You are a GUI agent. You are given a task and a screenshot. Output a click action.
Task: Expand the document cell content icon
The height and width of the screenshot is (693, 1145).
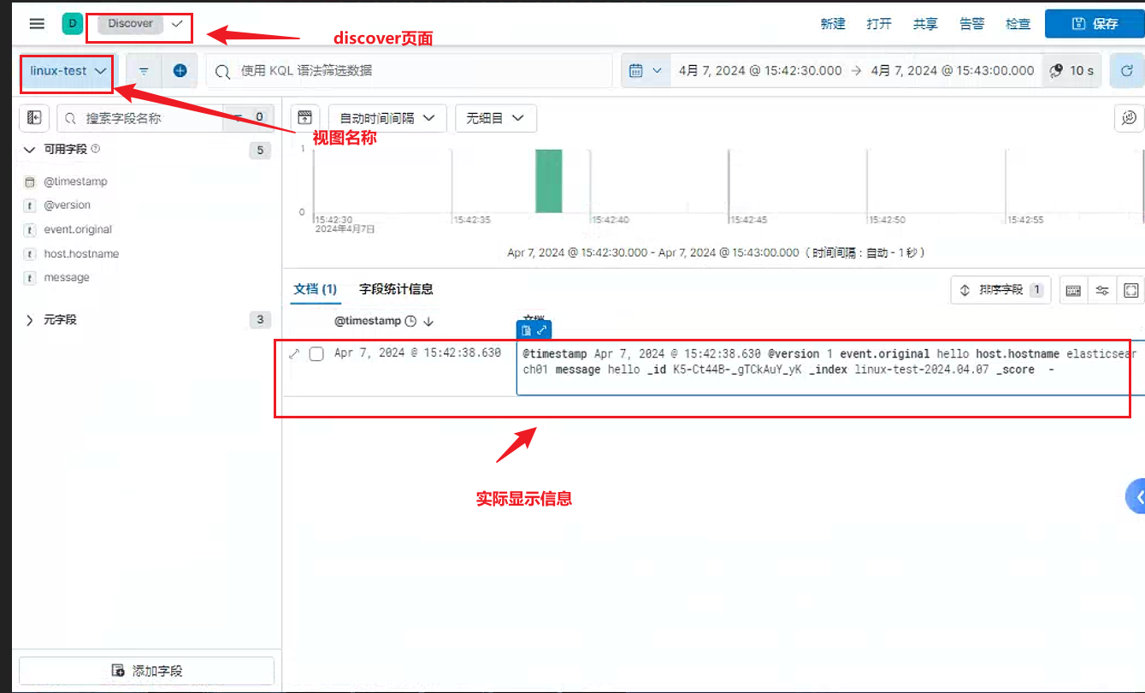pyautogui.click(x=542, y=329)
